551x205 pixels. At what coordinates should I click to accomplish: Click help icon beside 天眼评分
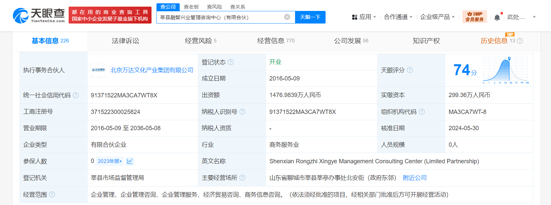pos(410,70)
